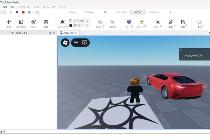Viewport: 210px width, 140px height.
Task: Adjust the 45° increment stepper arrows
Action: click(87, 26)
